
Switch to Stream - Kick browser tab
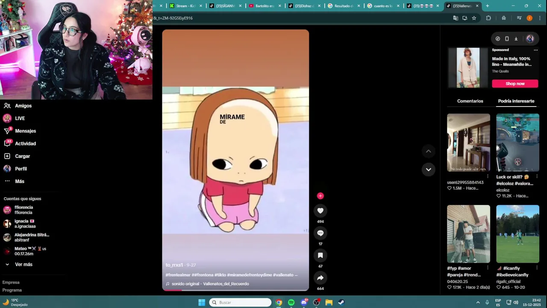click(185, 6)
